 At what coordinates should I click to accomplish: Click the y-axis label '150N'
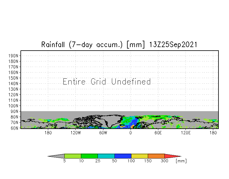(13, 78)
